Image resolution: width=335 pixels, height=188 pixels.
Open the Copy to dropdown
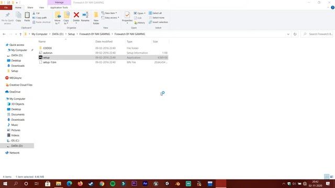coord(66,18)
